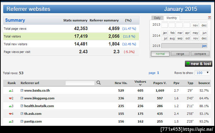Click the Total visitors summary row
The width and height of the screenshot is (215, 133).
(x=71, y=36)
